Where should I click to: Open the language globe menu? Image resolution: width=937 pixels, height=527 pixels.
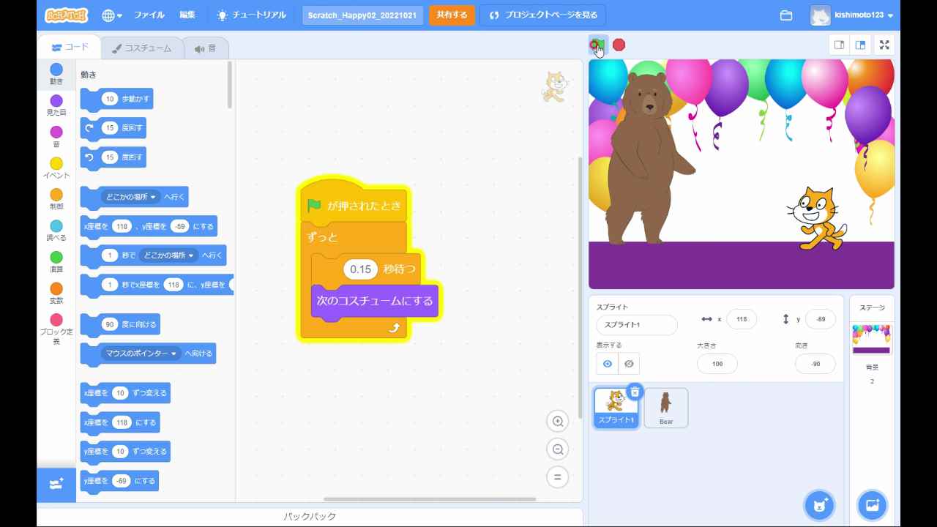tap(112, 15)
